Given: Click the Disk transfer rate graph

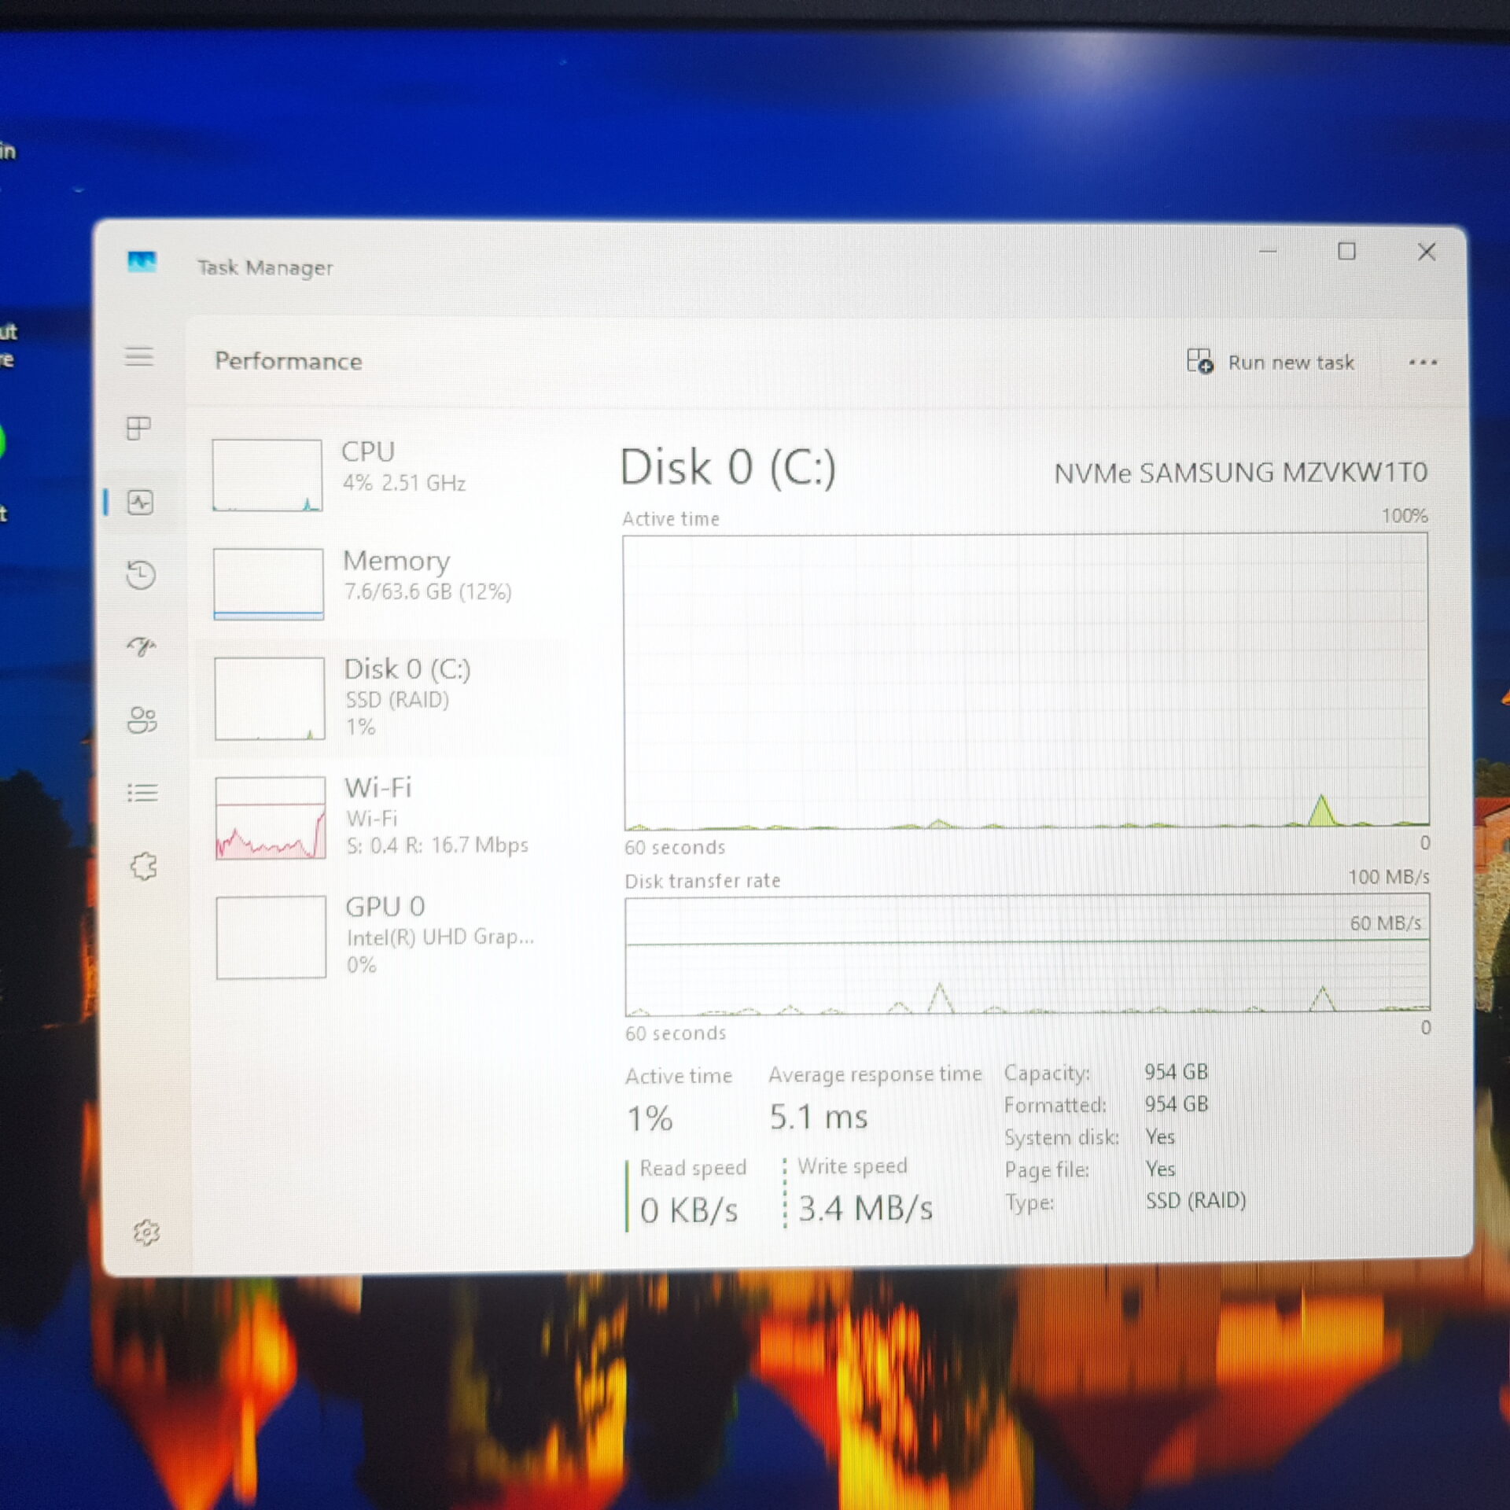Looking at the screenshot, I should 1027,954.
